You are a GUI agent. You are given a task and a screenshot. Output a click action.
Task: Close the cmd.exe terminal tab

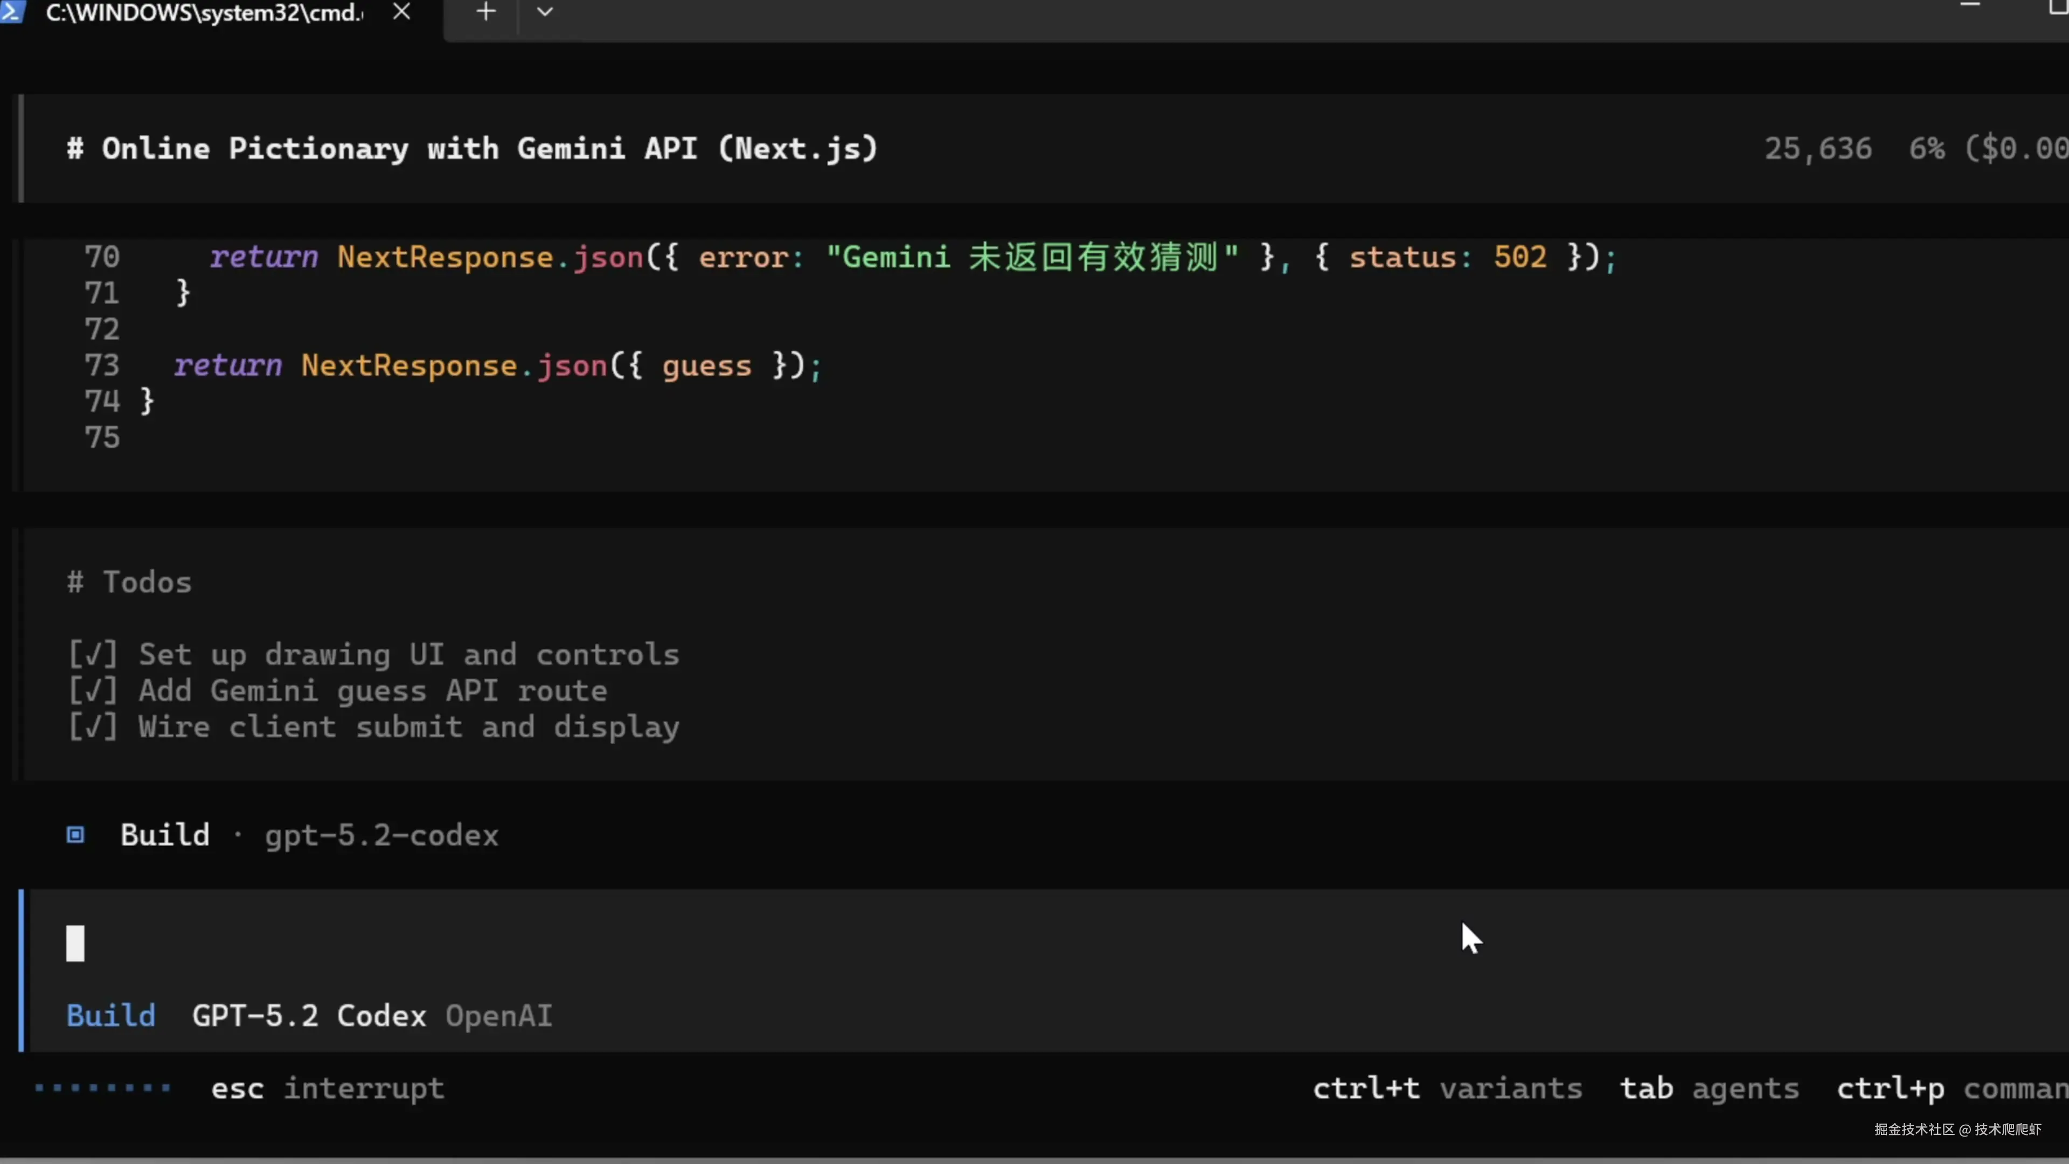pos(401,12)
